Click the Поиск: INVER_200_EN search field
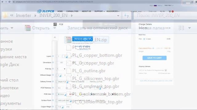Screen dimensions: 197x110 pyautogui.click(x=165, y=16)
